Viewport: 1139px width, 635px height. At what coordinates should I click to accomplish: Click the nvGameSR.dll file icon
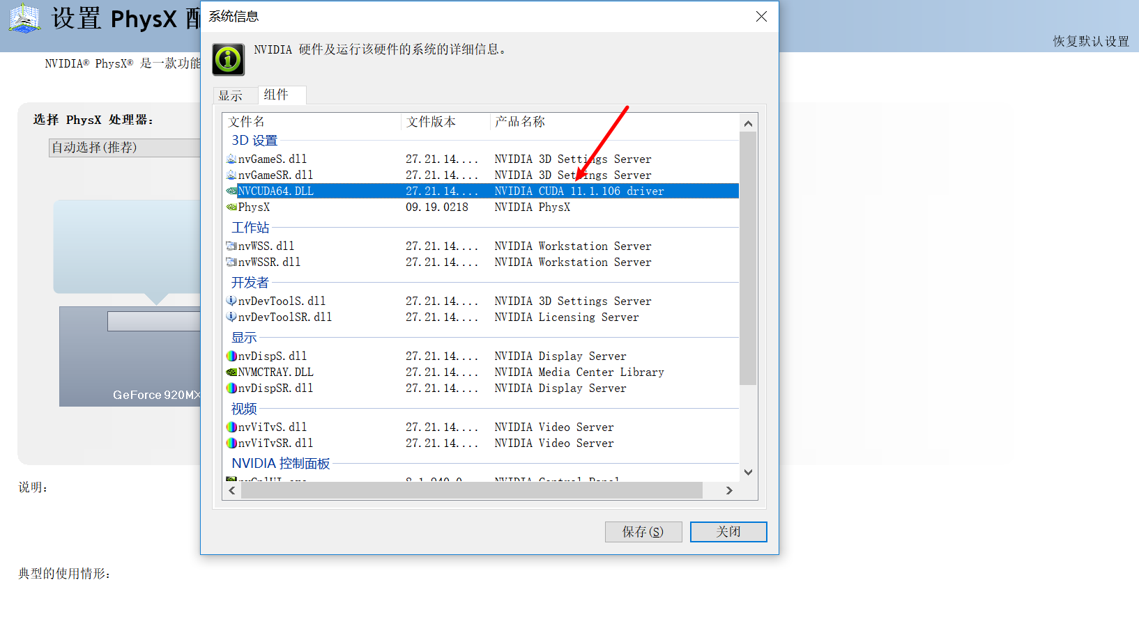231,175
